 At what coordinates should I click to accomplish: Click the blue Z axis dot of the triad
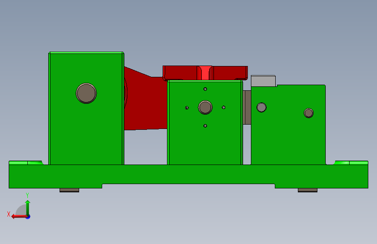28,217
